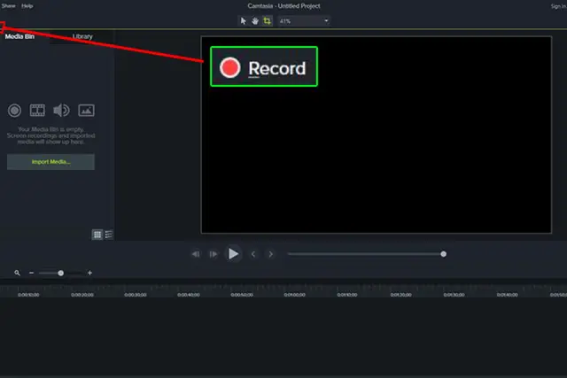The image size is (567, 378).
Task: Jump to the next marker with right chevron
Action: [x=270, y=254]
